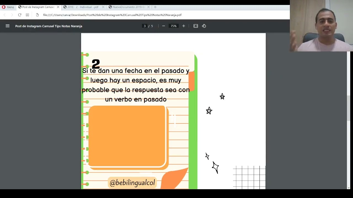Focus the address bar with file URL
353x198 pixels.
pyautogui.click(x=112, y=15)
